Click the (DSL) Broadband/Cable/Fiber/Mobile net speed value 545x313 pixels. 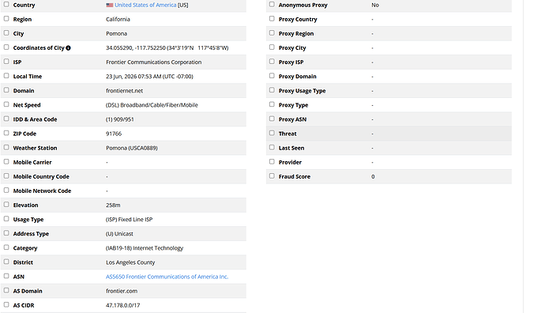point(152,105)
